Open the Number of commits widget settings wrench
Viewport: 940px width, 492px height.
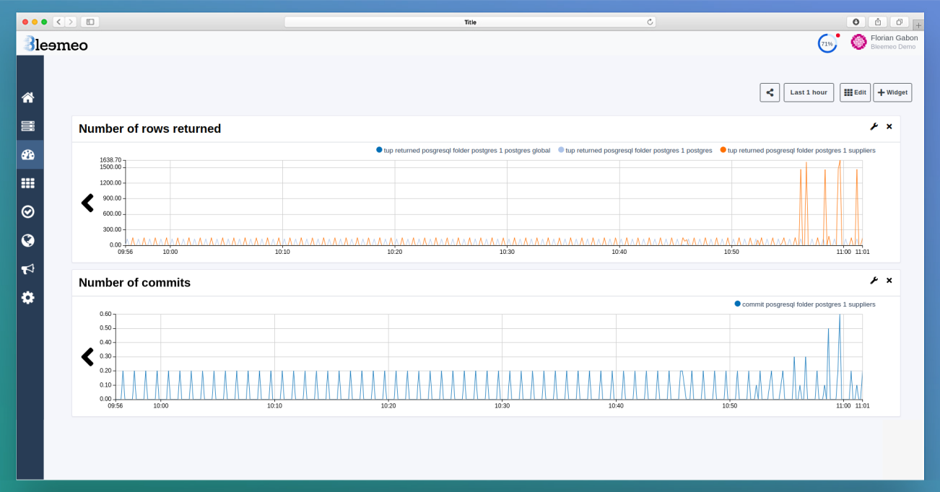(x=874, y=281)
